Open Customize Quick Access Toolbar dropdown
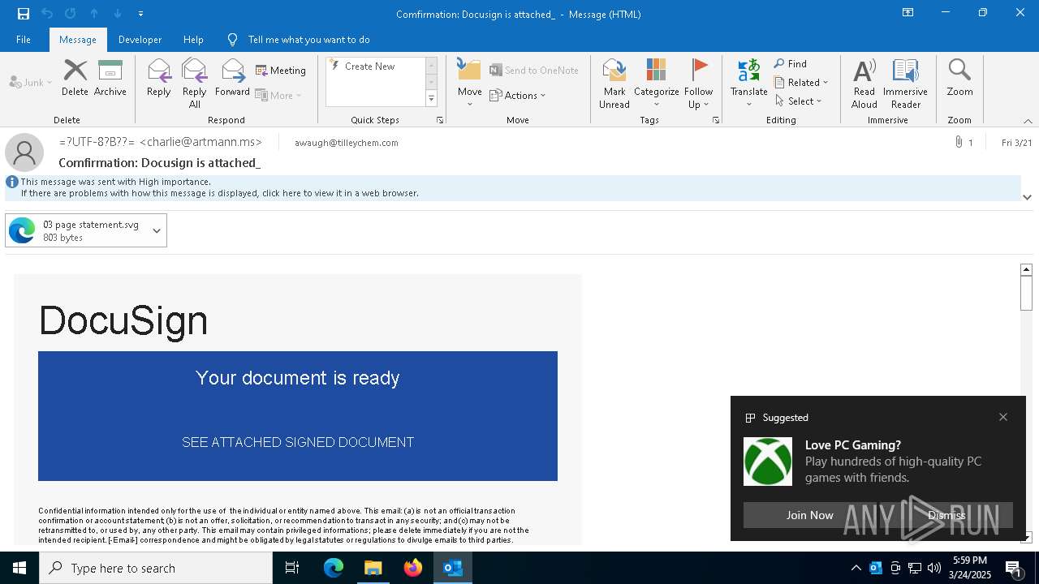 (141, 14)
